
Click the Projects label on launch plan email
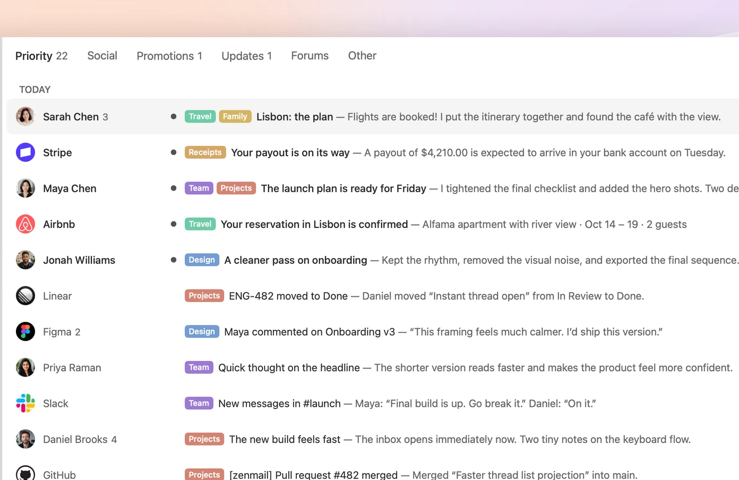tap(236, 188)
